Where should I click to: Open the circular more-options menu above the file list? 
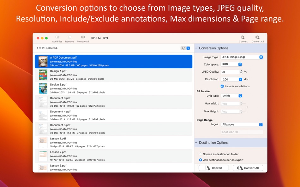(183, 48)
